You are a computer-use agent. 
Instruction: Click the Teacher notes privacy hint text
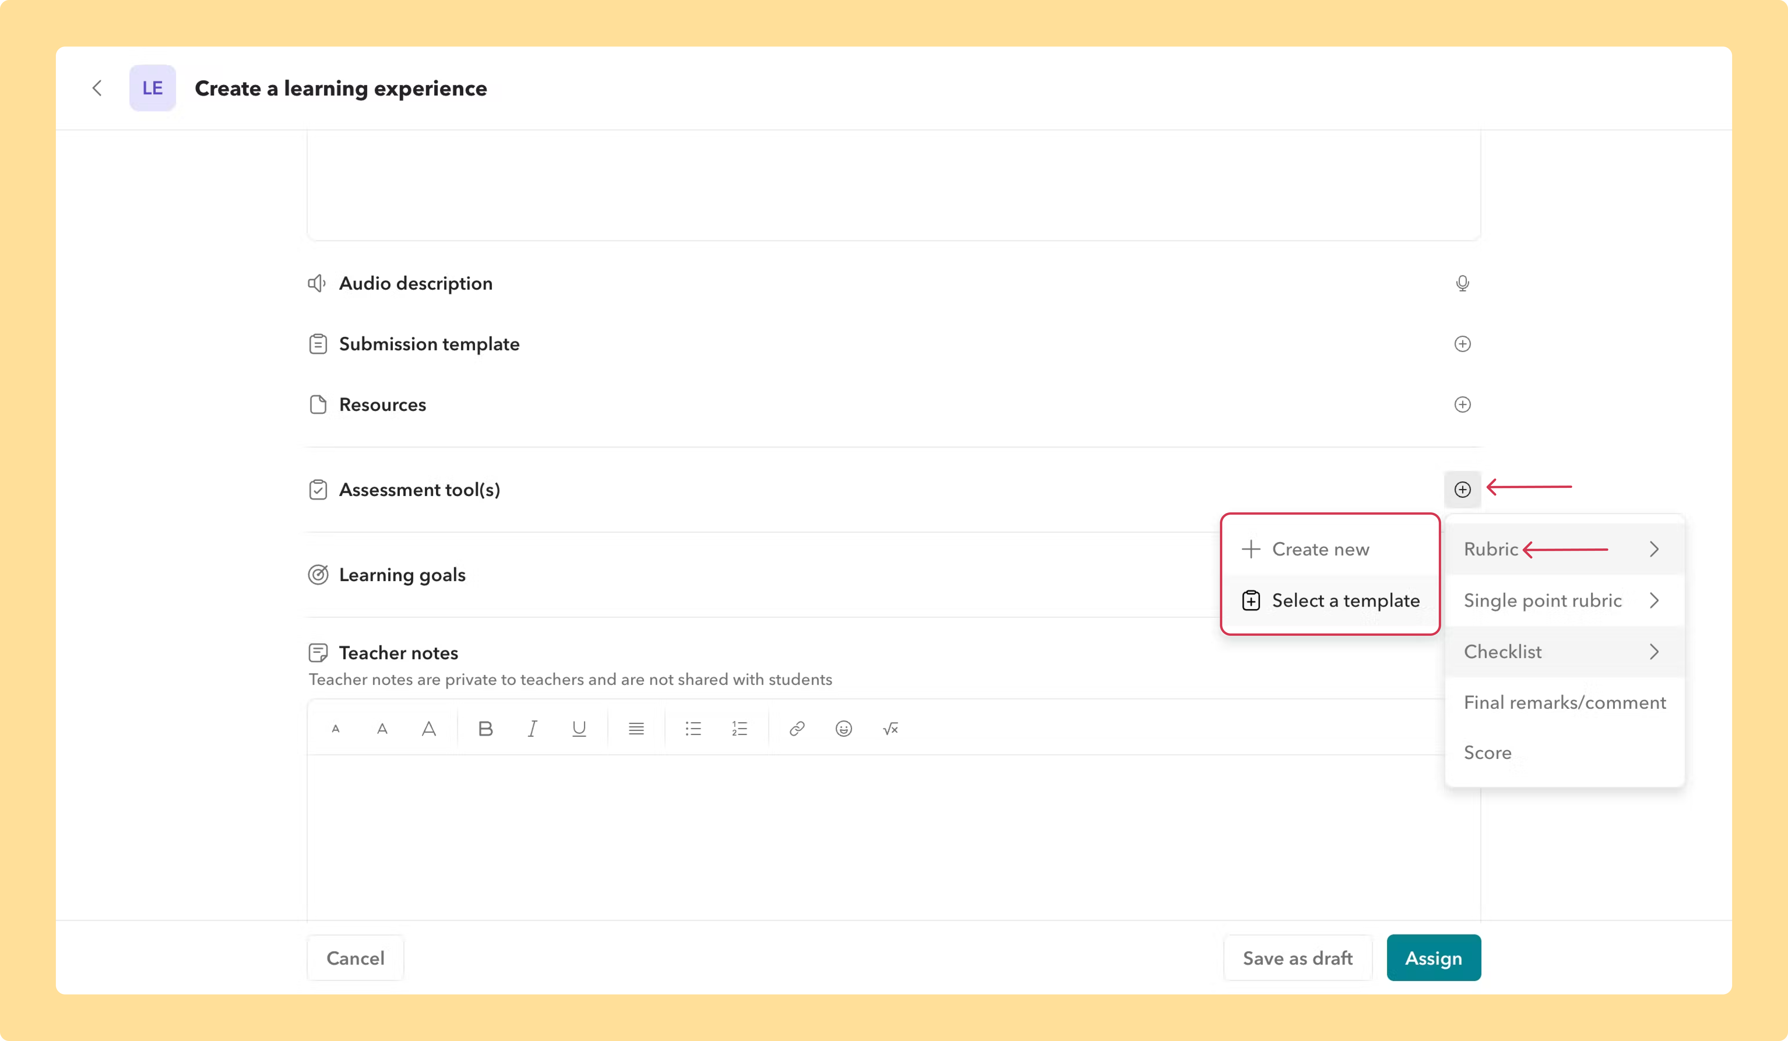pos(570,679)
